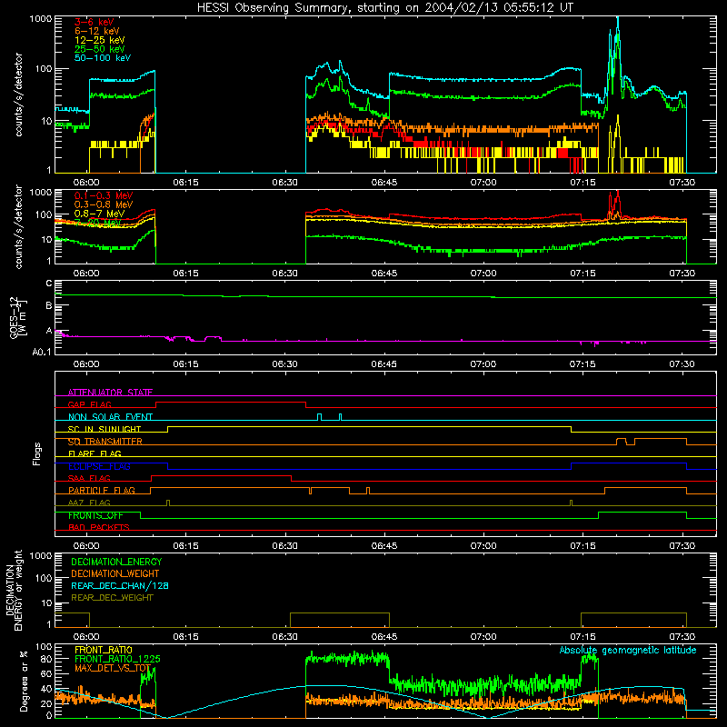Select the SAA_FLAG label

pos(89,478)
